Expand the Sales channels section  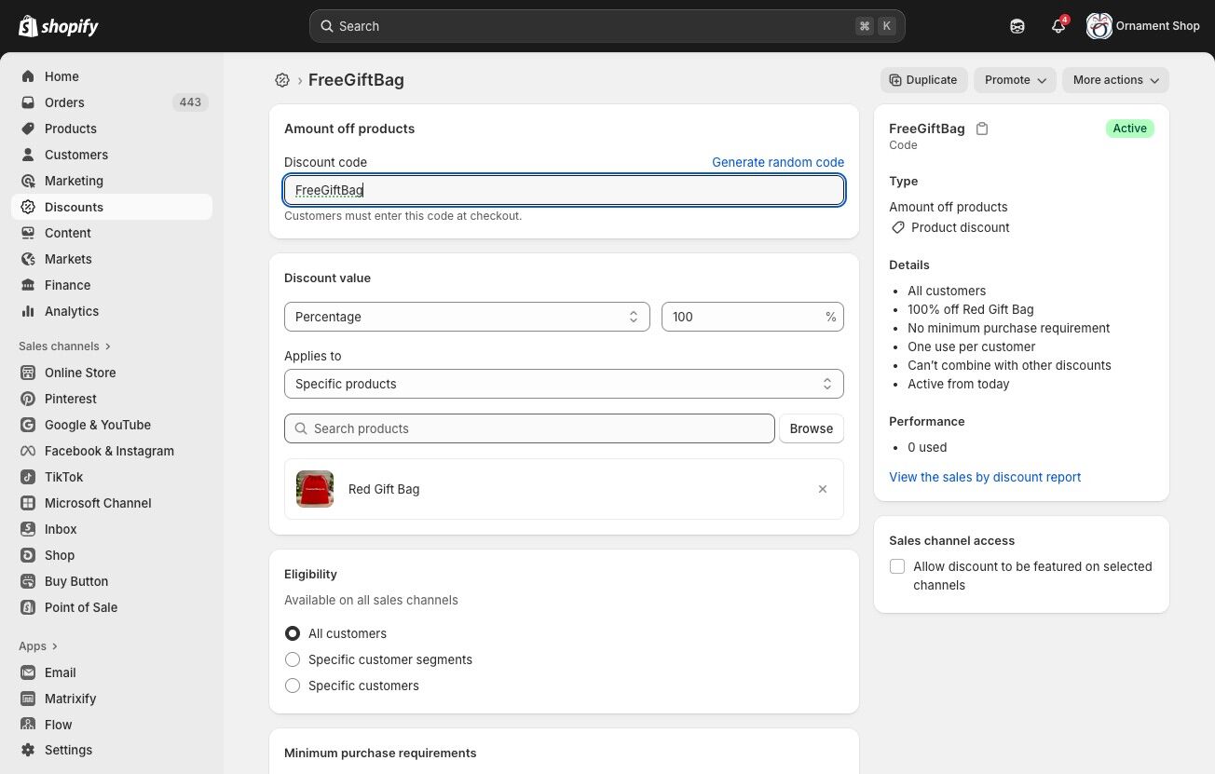65,346
